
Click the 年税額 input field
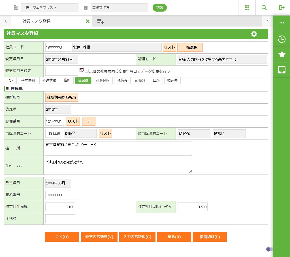[60, 219]
